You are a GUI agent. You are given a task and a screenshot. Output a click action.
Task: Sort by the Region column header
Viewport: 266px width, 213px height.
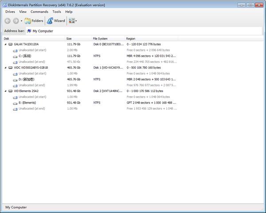point(152,39)
